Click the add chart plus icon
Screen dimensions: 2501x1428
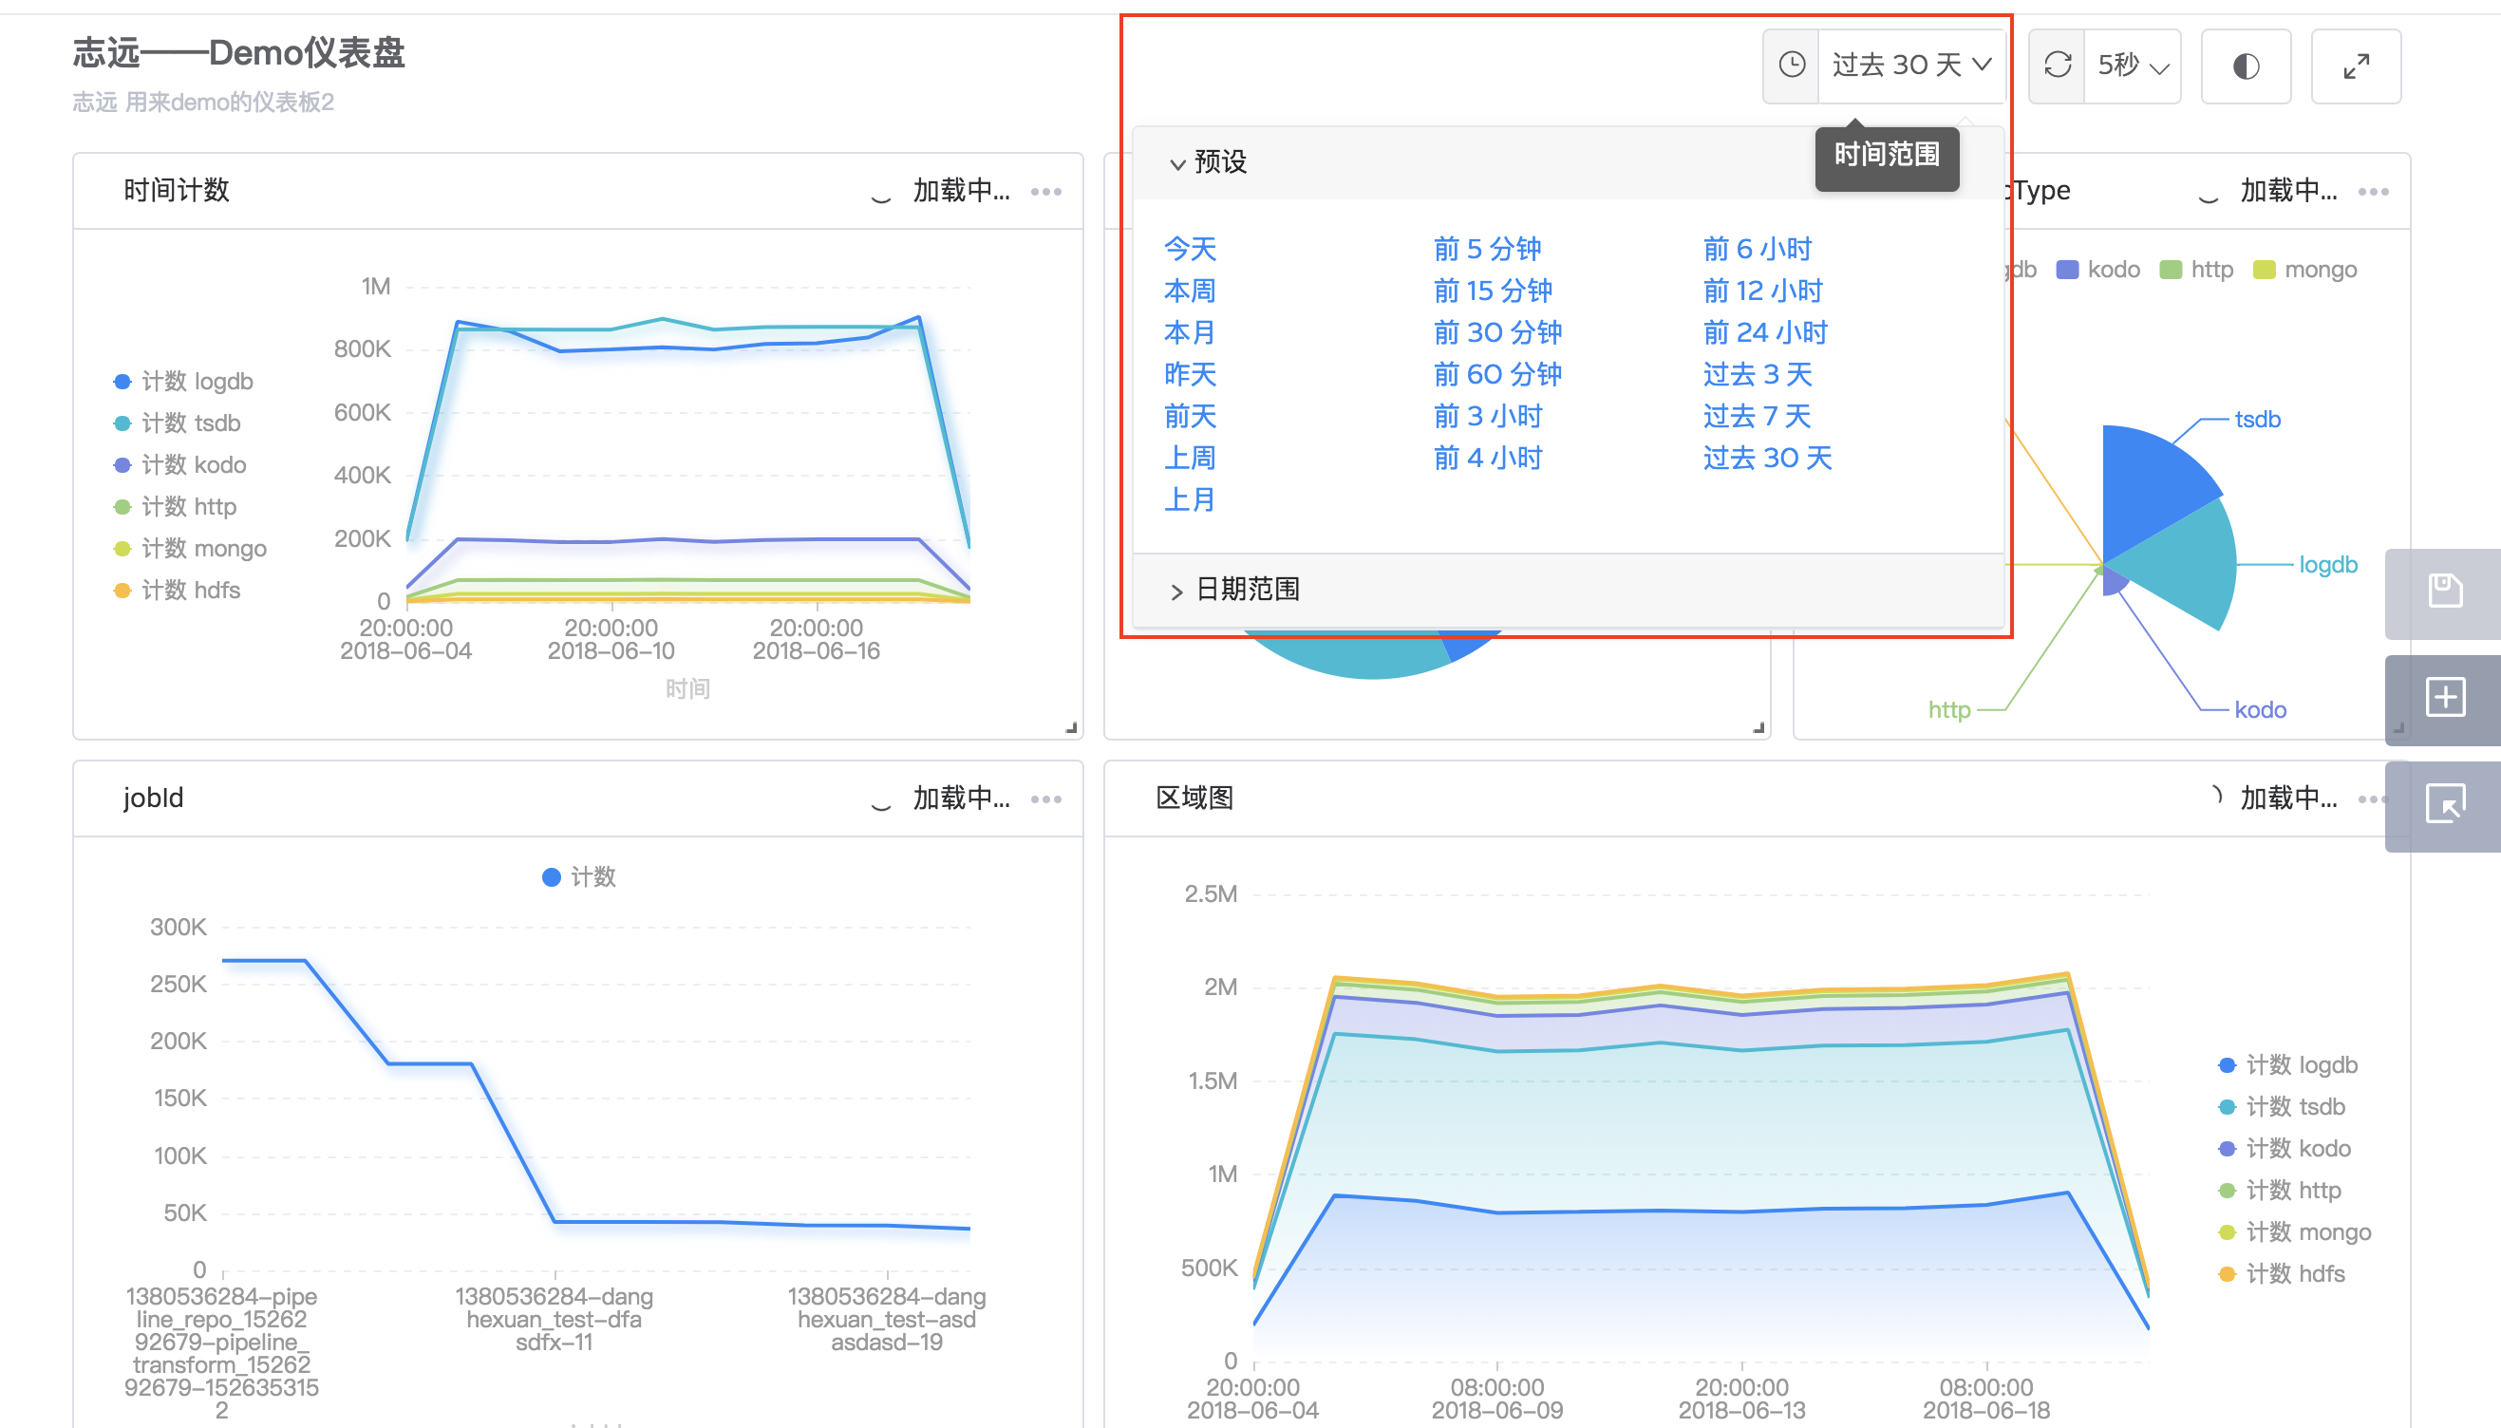(2444, 697)
